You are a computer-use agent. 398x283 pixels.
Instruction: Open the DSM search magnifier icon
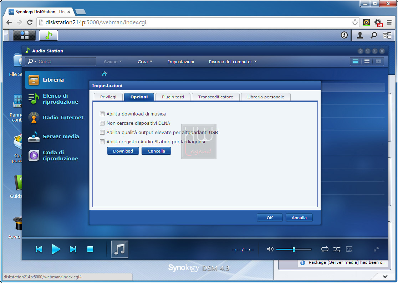pos(373,35)
